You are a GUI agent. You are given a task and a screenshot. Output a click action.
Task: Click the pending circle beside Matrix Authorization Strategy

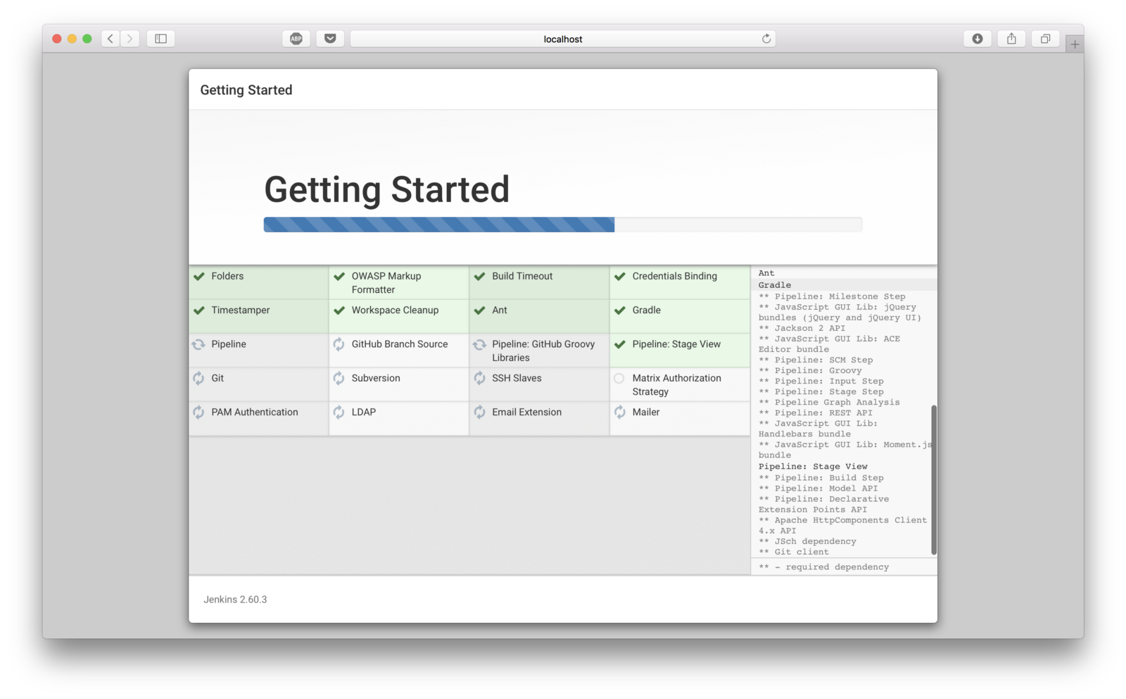point(619,378)
